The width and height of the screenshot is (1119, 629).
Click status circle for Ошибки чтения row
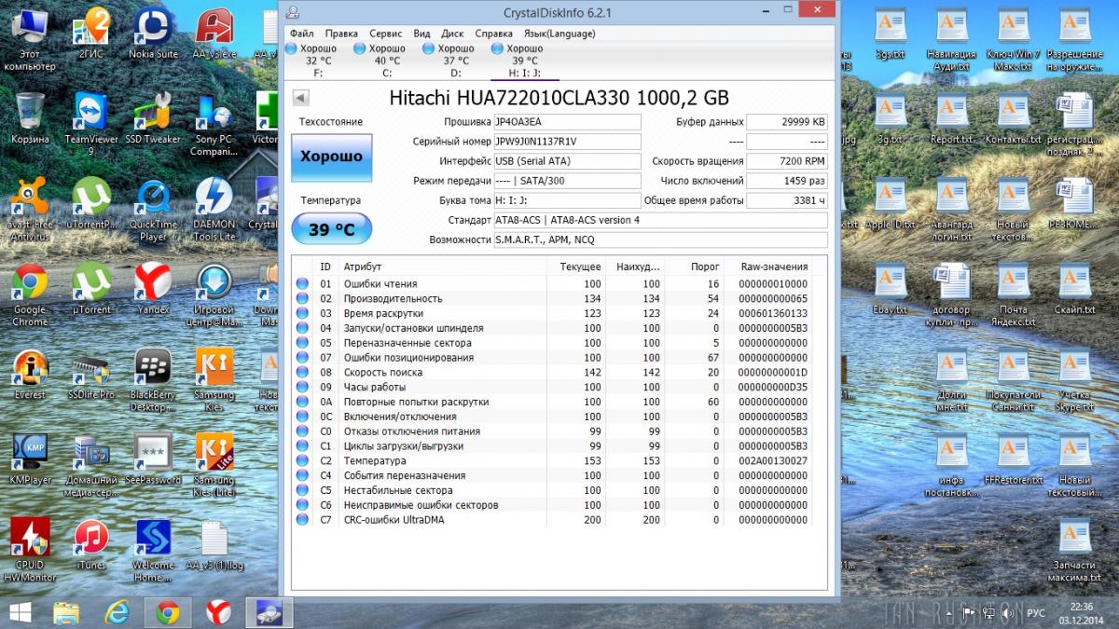(x=302, y=284)
